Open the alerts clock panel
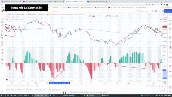172x97 pixels. click(170, 20)
